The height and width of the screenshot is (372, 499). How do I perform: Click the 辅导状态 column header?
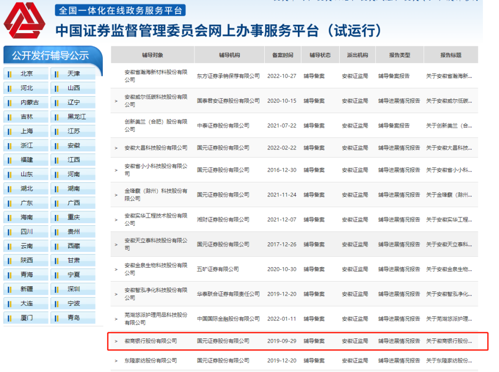pos(320,55)
